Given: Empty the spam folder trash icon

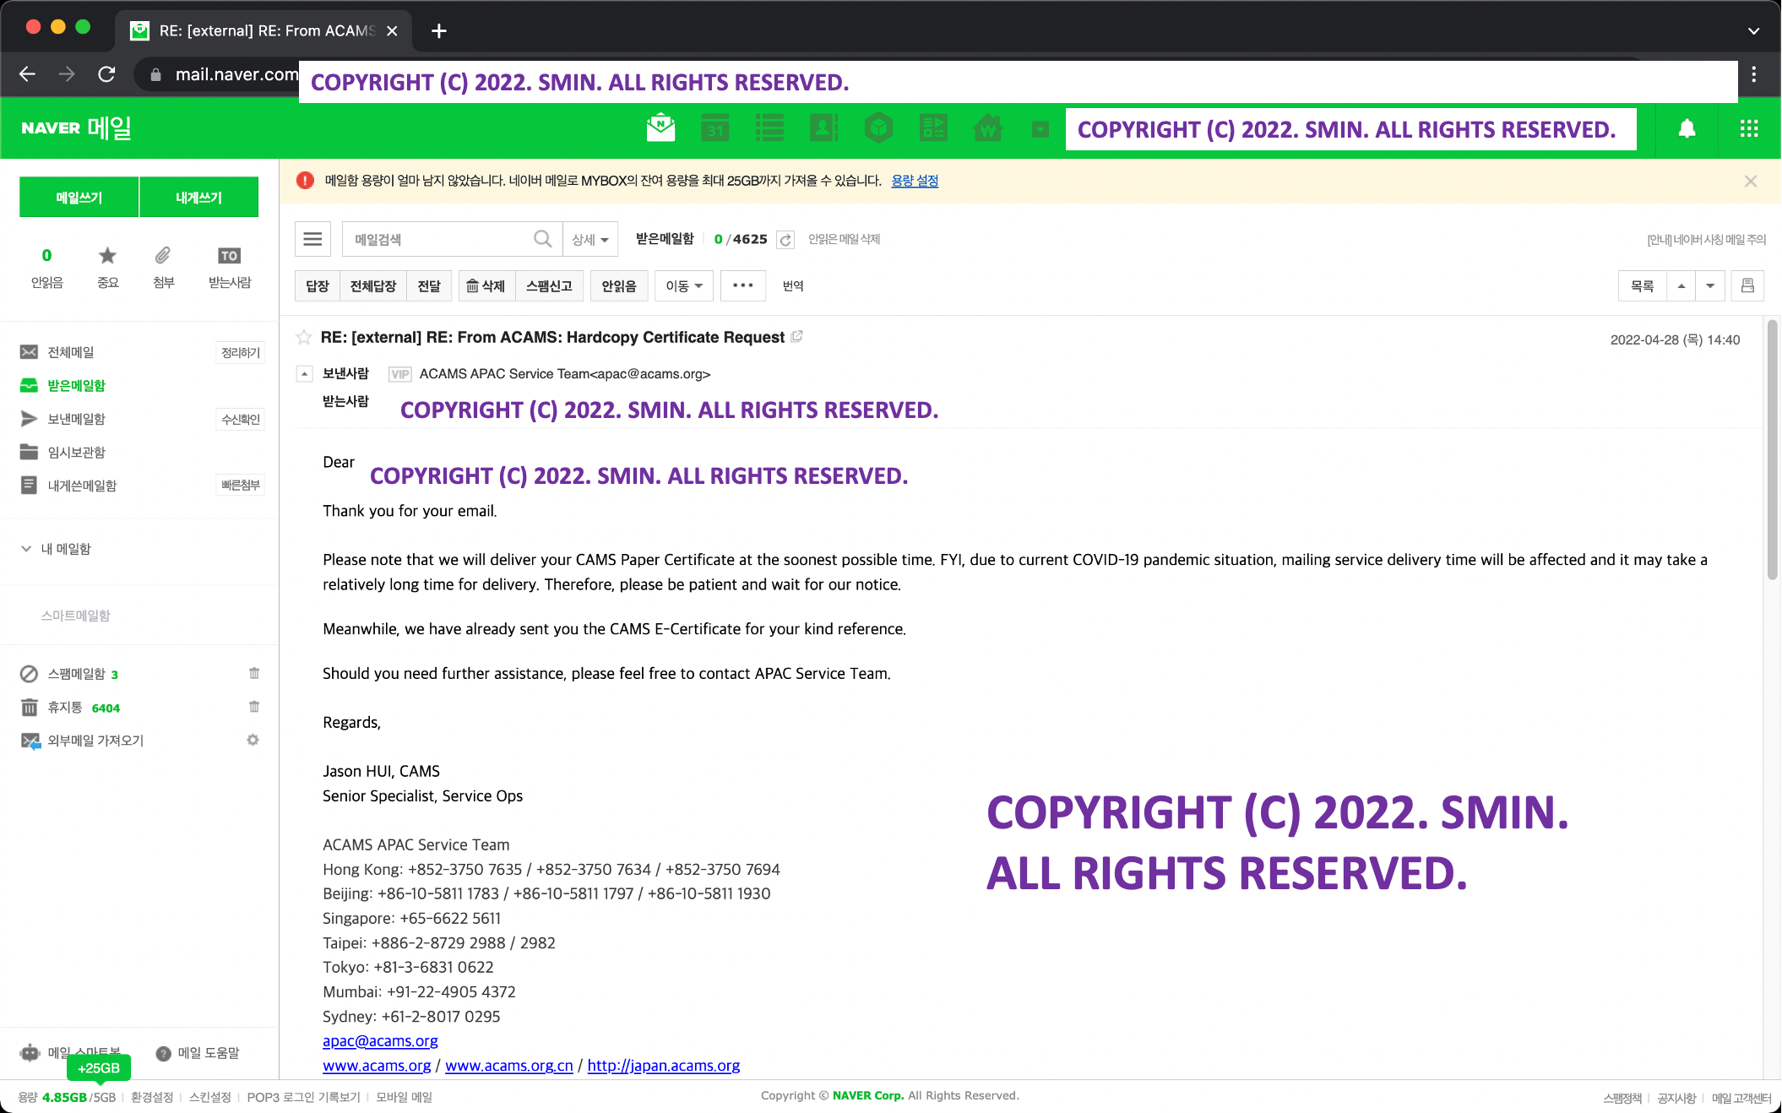Looking at the screenshot, I should click(x=254, y=673).
